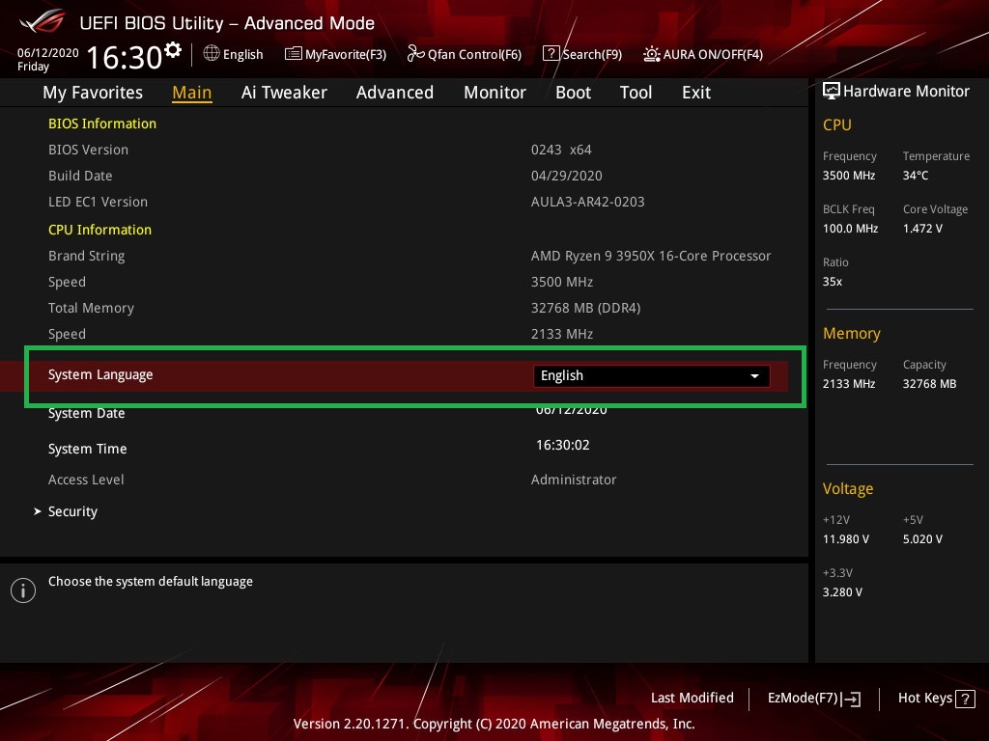This screenshot has height=741, width=989.
Task: Click the date 06/12/2020 Friday in header
Action: coord(48,59)
